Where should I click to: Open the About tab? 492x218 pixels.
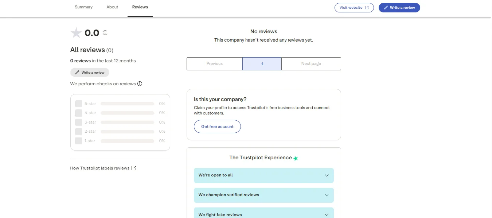click(x=112, y=7)
